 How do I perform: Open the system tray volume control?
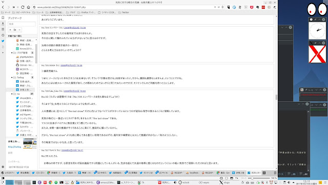click(x=289, y=182)
